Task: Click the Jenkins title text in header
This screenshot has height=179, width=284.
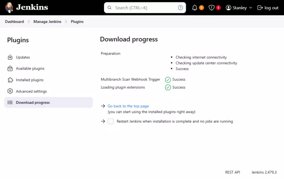Action: coord(32,7)
